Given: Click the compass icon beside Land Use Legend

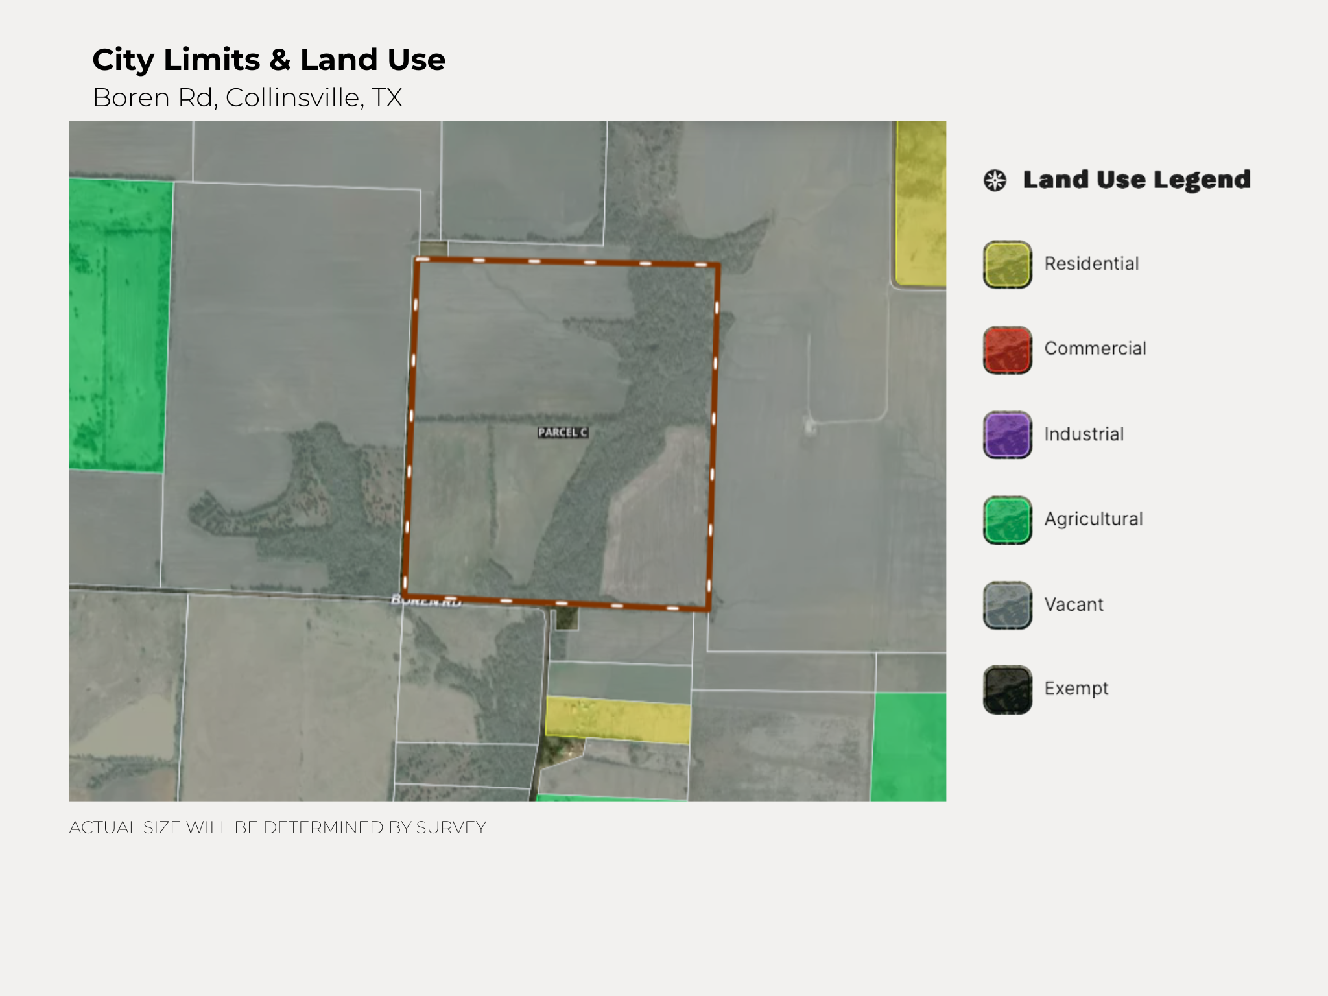Looking at the screenshot, I should (995, 180).
